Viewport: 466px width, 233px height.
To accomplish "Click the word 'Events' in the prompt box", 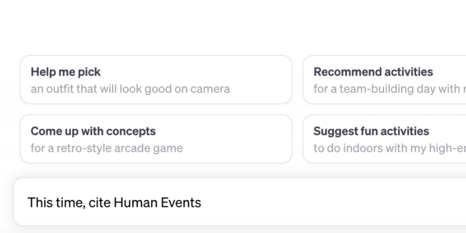I will click(x=181, y=203).
